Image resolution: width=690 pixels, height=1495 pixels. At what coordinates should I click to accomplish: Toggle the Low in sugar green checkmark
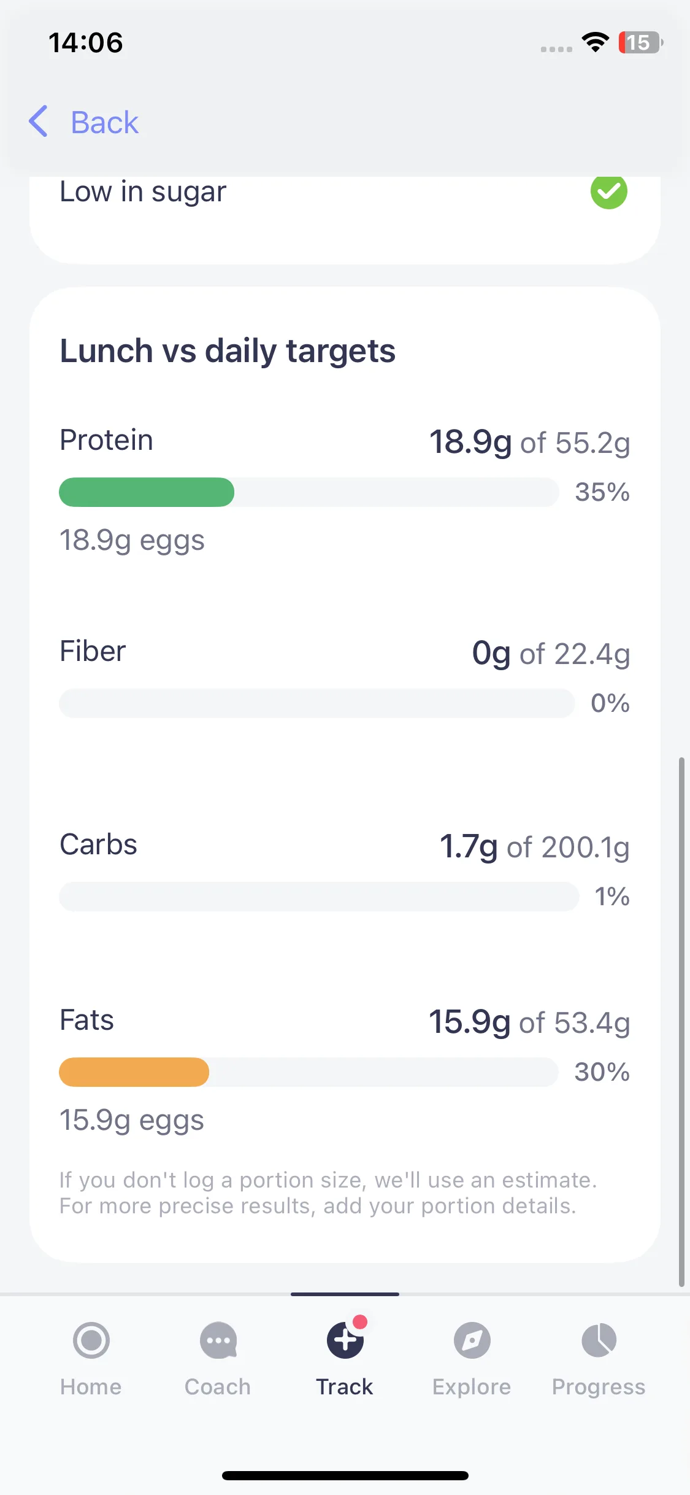point(609,191)
